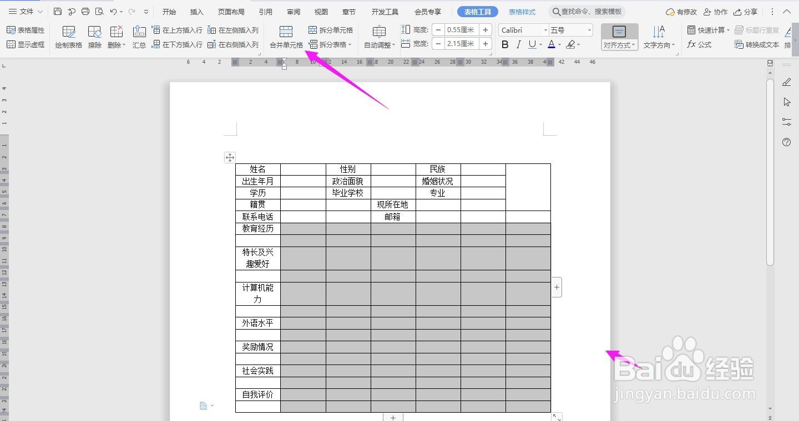Image resolution: width=799 pixels, height=421 pixels.
Task: Open Table Properties (表格属性)
Action: 26,30
